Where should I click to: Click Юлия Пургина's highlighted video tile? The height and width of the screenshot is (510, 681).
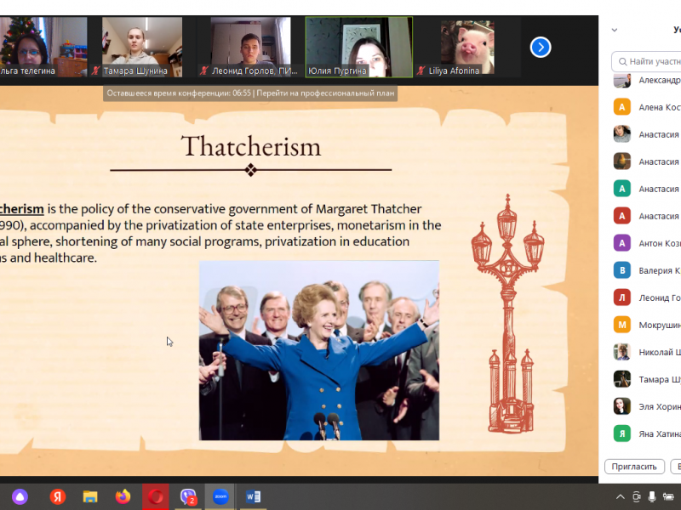click(358, 48)
